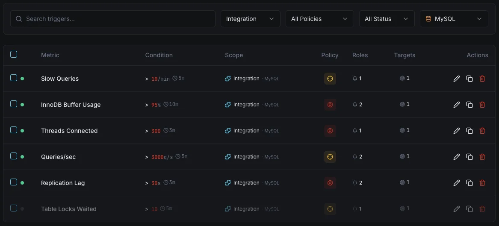Click the red policy icon for Replication Lag
This screenshot has height=226, width=499.
[x=330, y=183]
